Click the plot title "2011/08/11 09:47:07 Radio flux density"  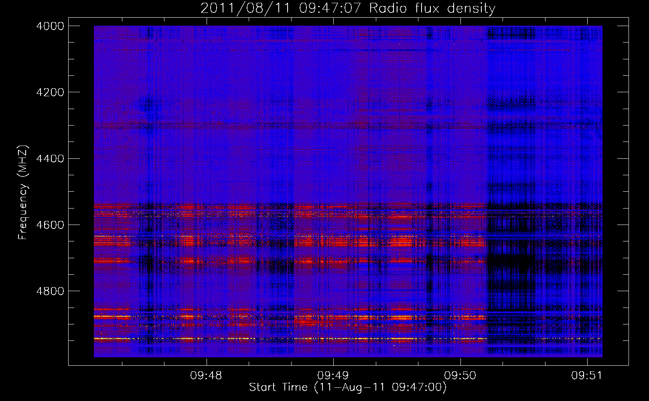348,8
